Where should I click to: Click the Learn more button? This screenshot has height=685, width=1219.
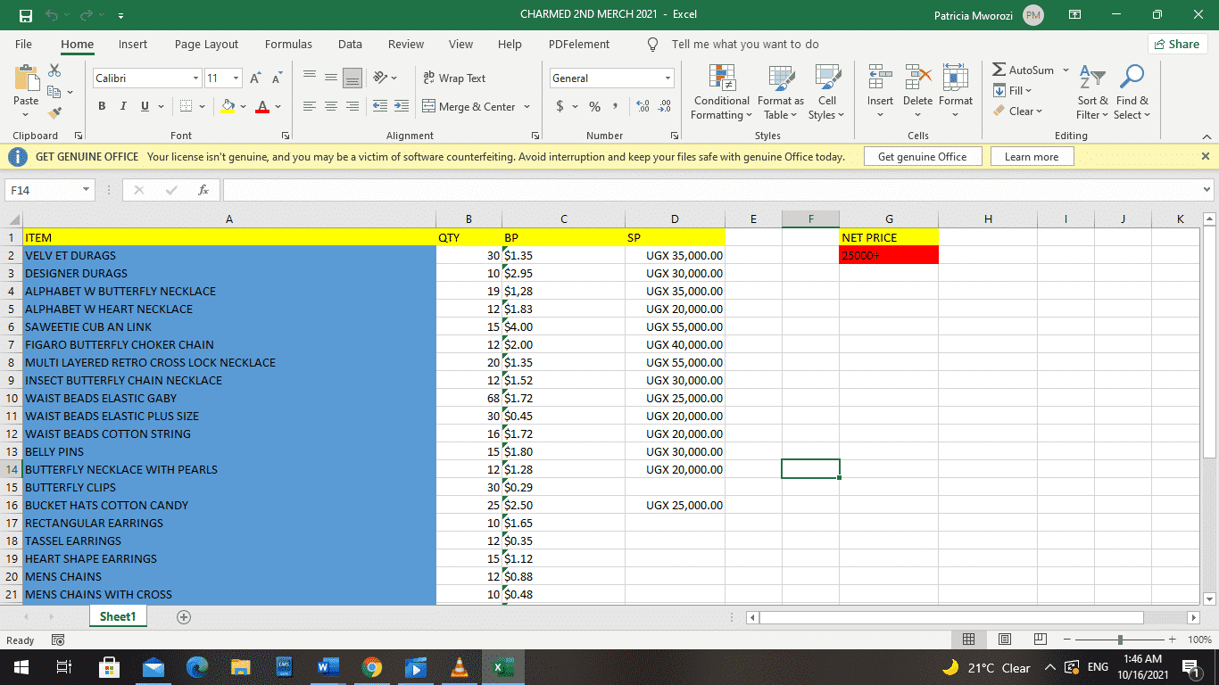tap(1032, 155)
